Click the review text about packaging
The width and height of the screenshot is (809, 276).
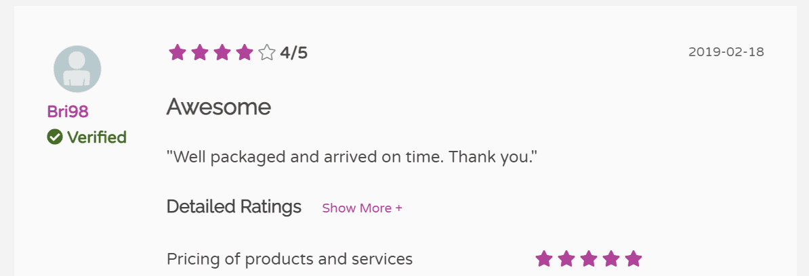[x=352, y=156]
